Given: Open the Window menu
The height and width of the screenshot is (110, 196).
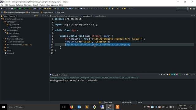Looking at the screenshot, I should (55, 5).
